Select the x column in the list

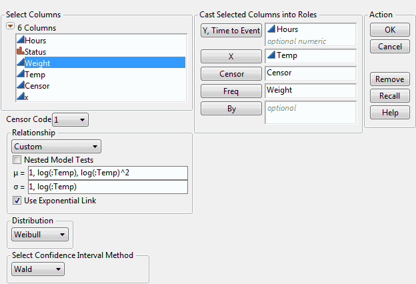coord(27,97)
